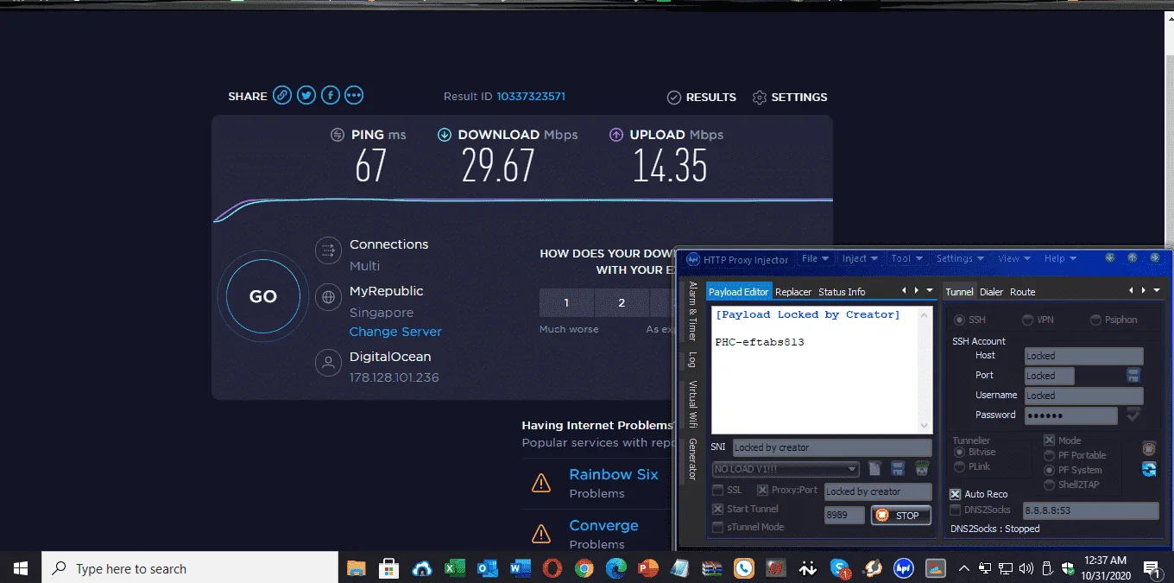
Task: Toggle the SSL checkbox
Action: (x=718, y=490)
